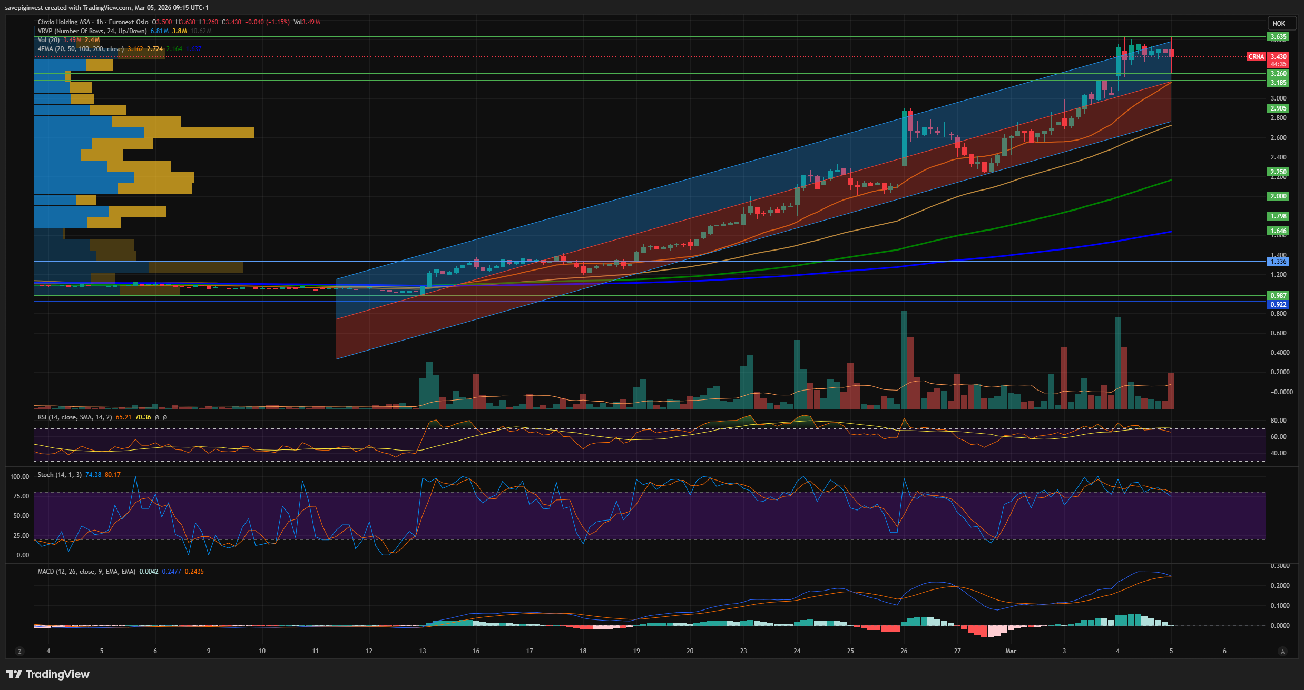Select the green 2.250 horizontal line label
1304x690 pixels.
tap(1278, 172)
